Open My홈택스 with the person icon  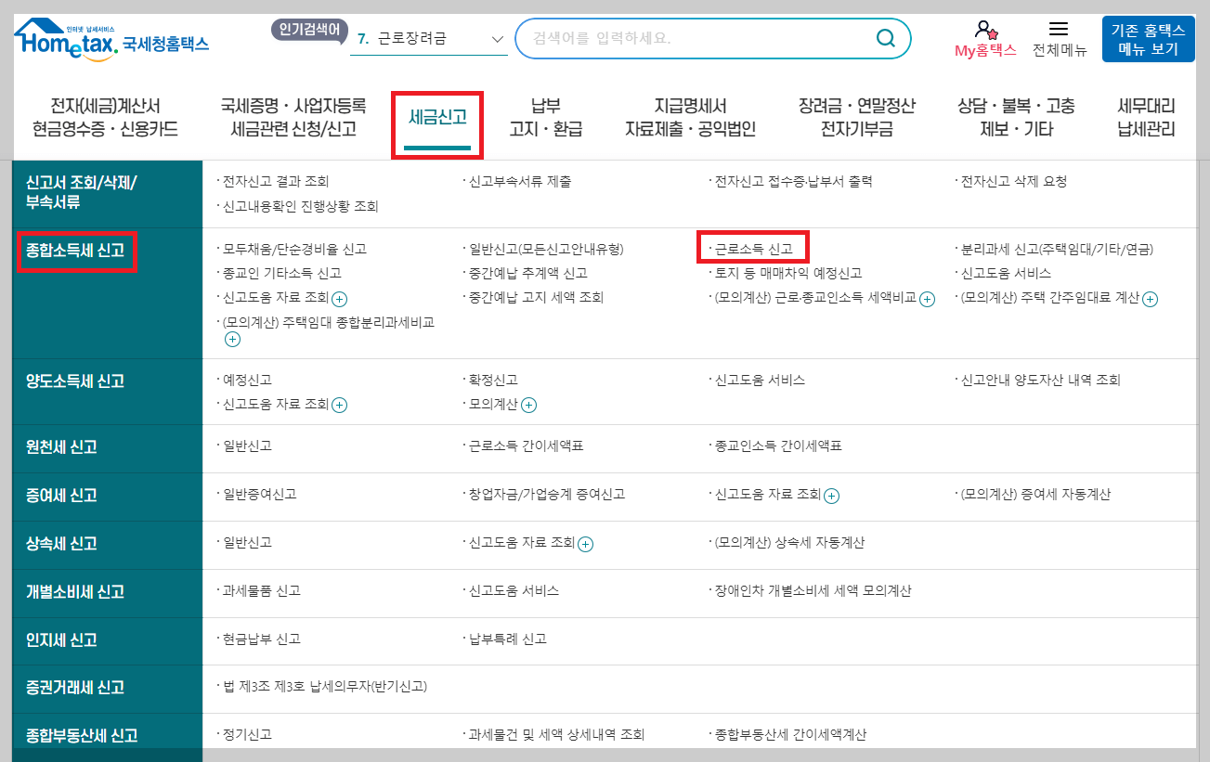(987, 37)
